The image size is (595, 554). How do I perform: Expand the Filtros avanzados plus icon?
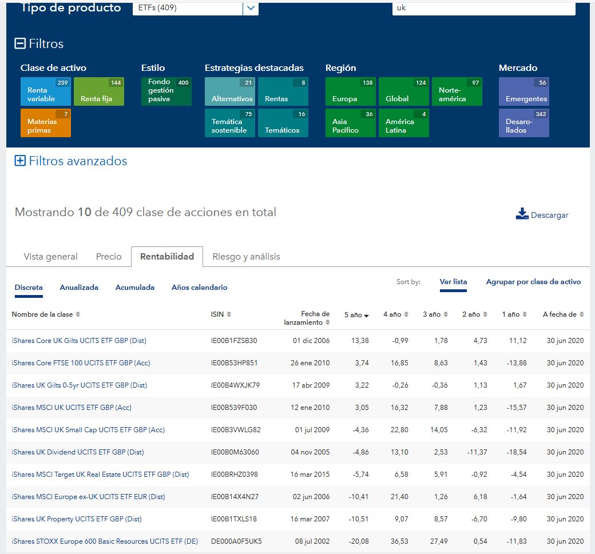pos(19,161)
